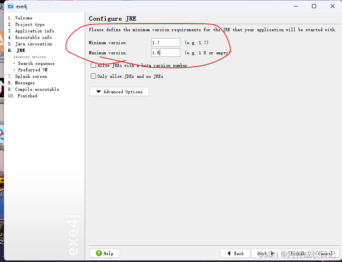Go to step 1 Welcome
The width and height of the screenshot is (342, 262).
(20, 18)
